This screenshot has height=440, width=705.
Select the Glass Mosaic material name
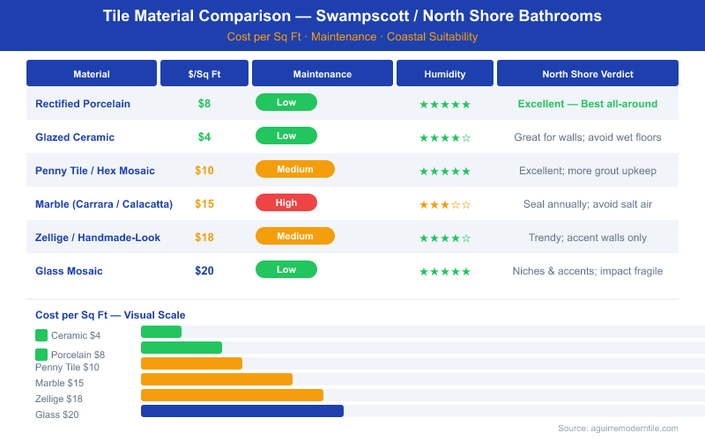69,271
